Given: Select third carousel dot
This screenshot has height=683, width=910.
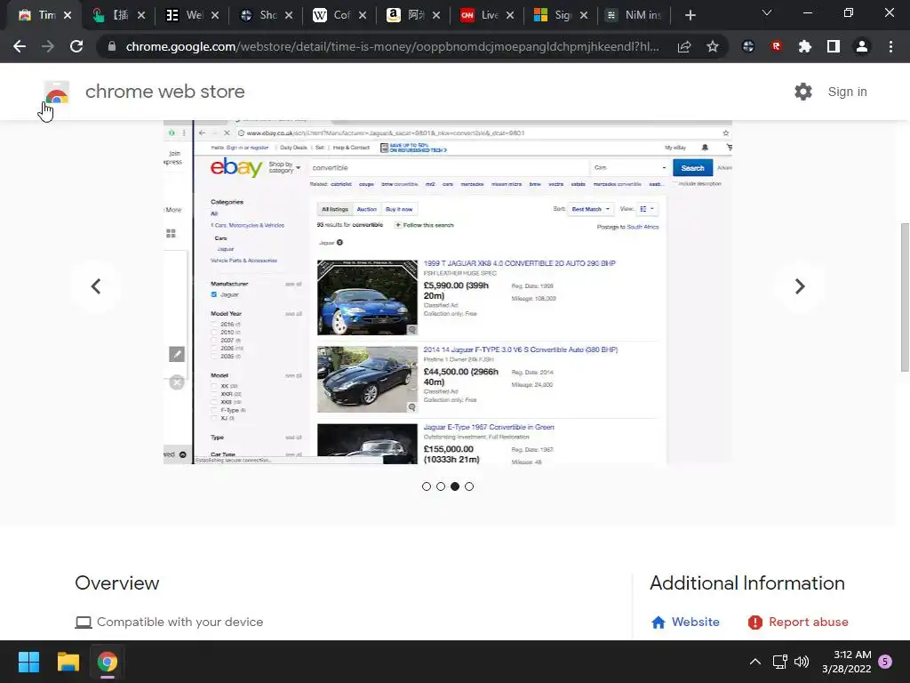Looking at the screenshot, I should (x=455, y=486).
